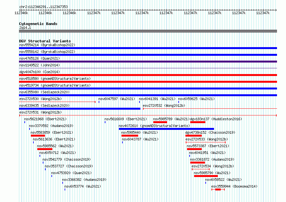Select the nsv6047597 (Wu2021) marker label
Viewport: 286px width, 202px height.
coord(117,99)
